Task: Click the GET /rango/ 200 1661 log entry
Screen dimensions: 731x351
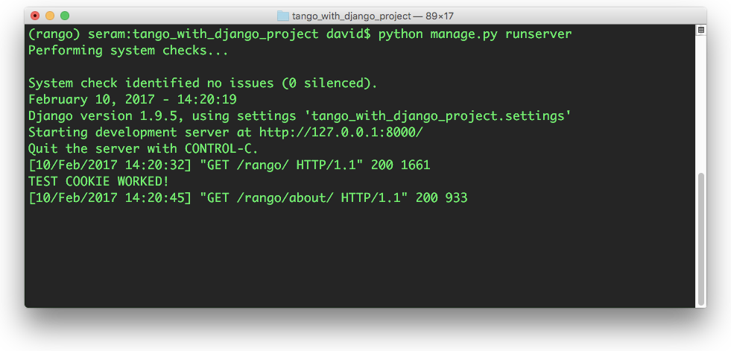Action: tap(229, 165)
